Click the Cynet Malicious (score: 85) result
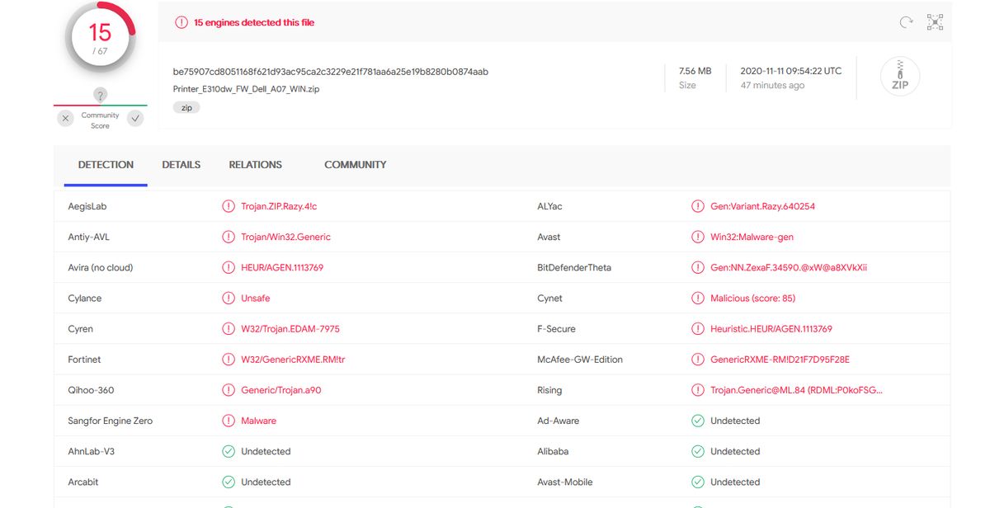 coord(752,299)
